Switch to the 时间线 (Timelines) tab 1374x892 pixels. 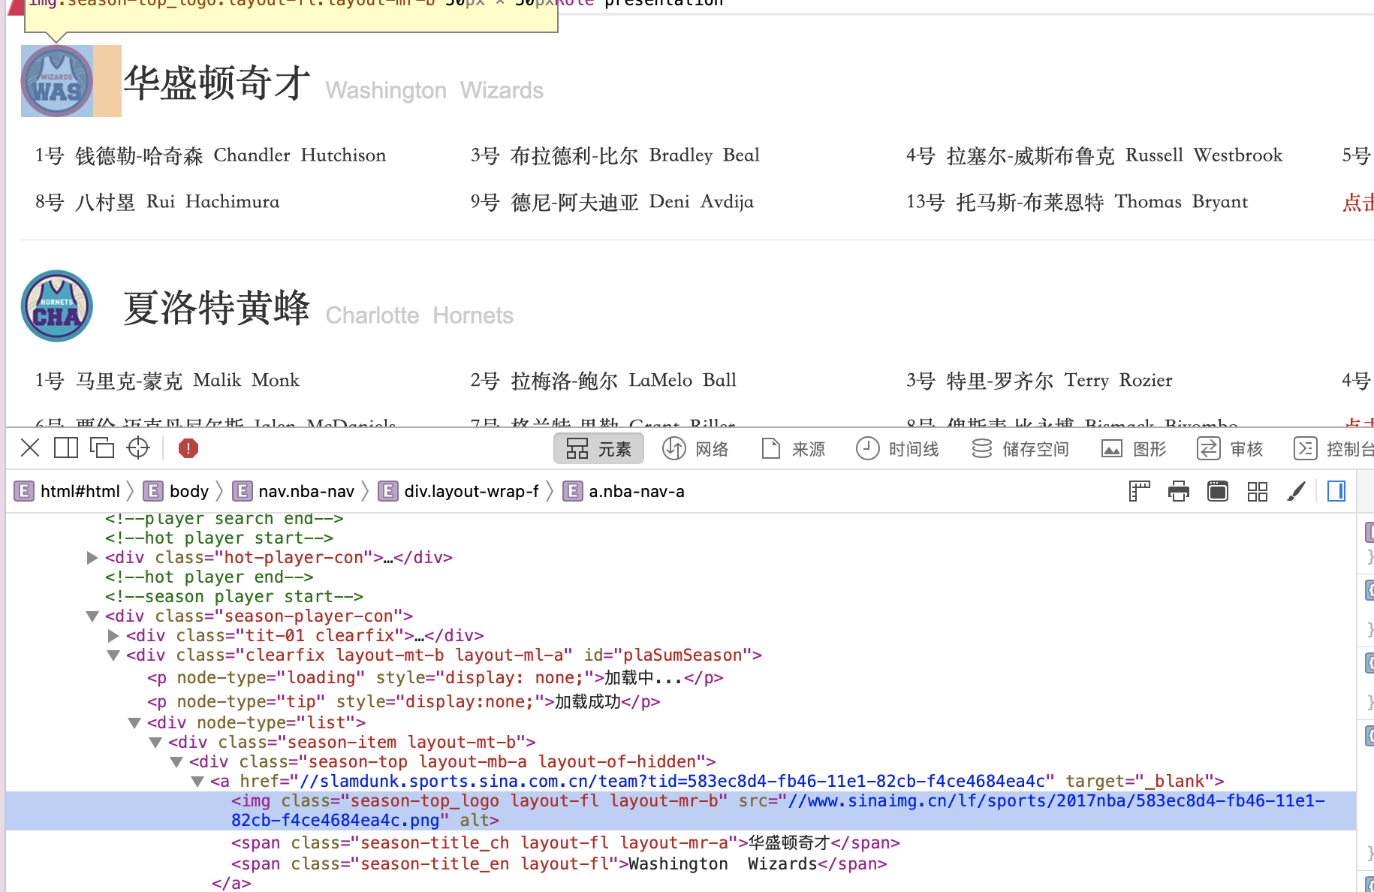(x=897, y=449)
